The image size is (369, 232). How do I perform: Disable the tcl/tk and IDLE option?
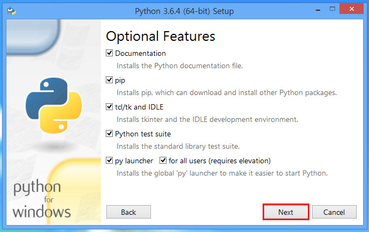pos(110,107)
